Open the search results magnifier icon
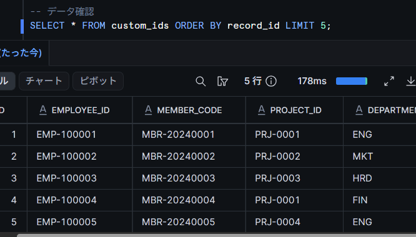The height and width of the screenshot is (237, 416). click(x=201, y=81)
